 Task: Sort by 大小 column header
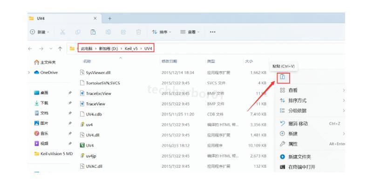[x=249, y=61]
